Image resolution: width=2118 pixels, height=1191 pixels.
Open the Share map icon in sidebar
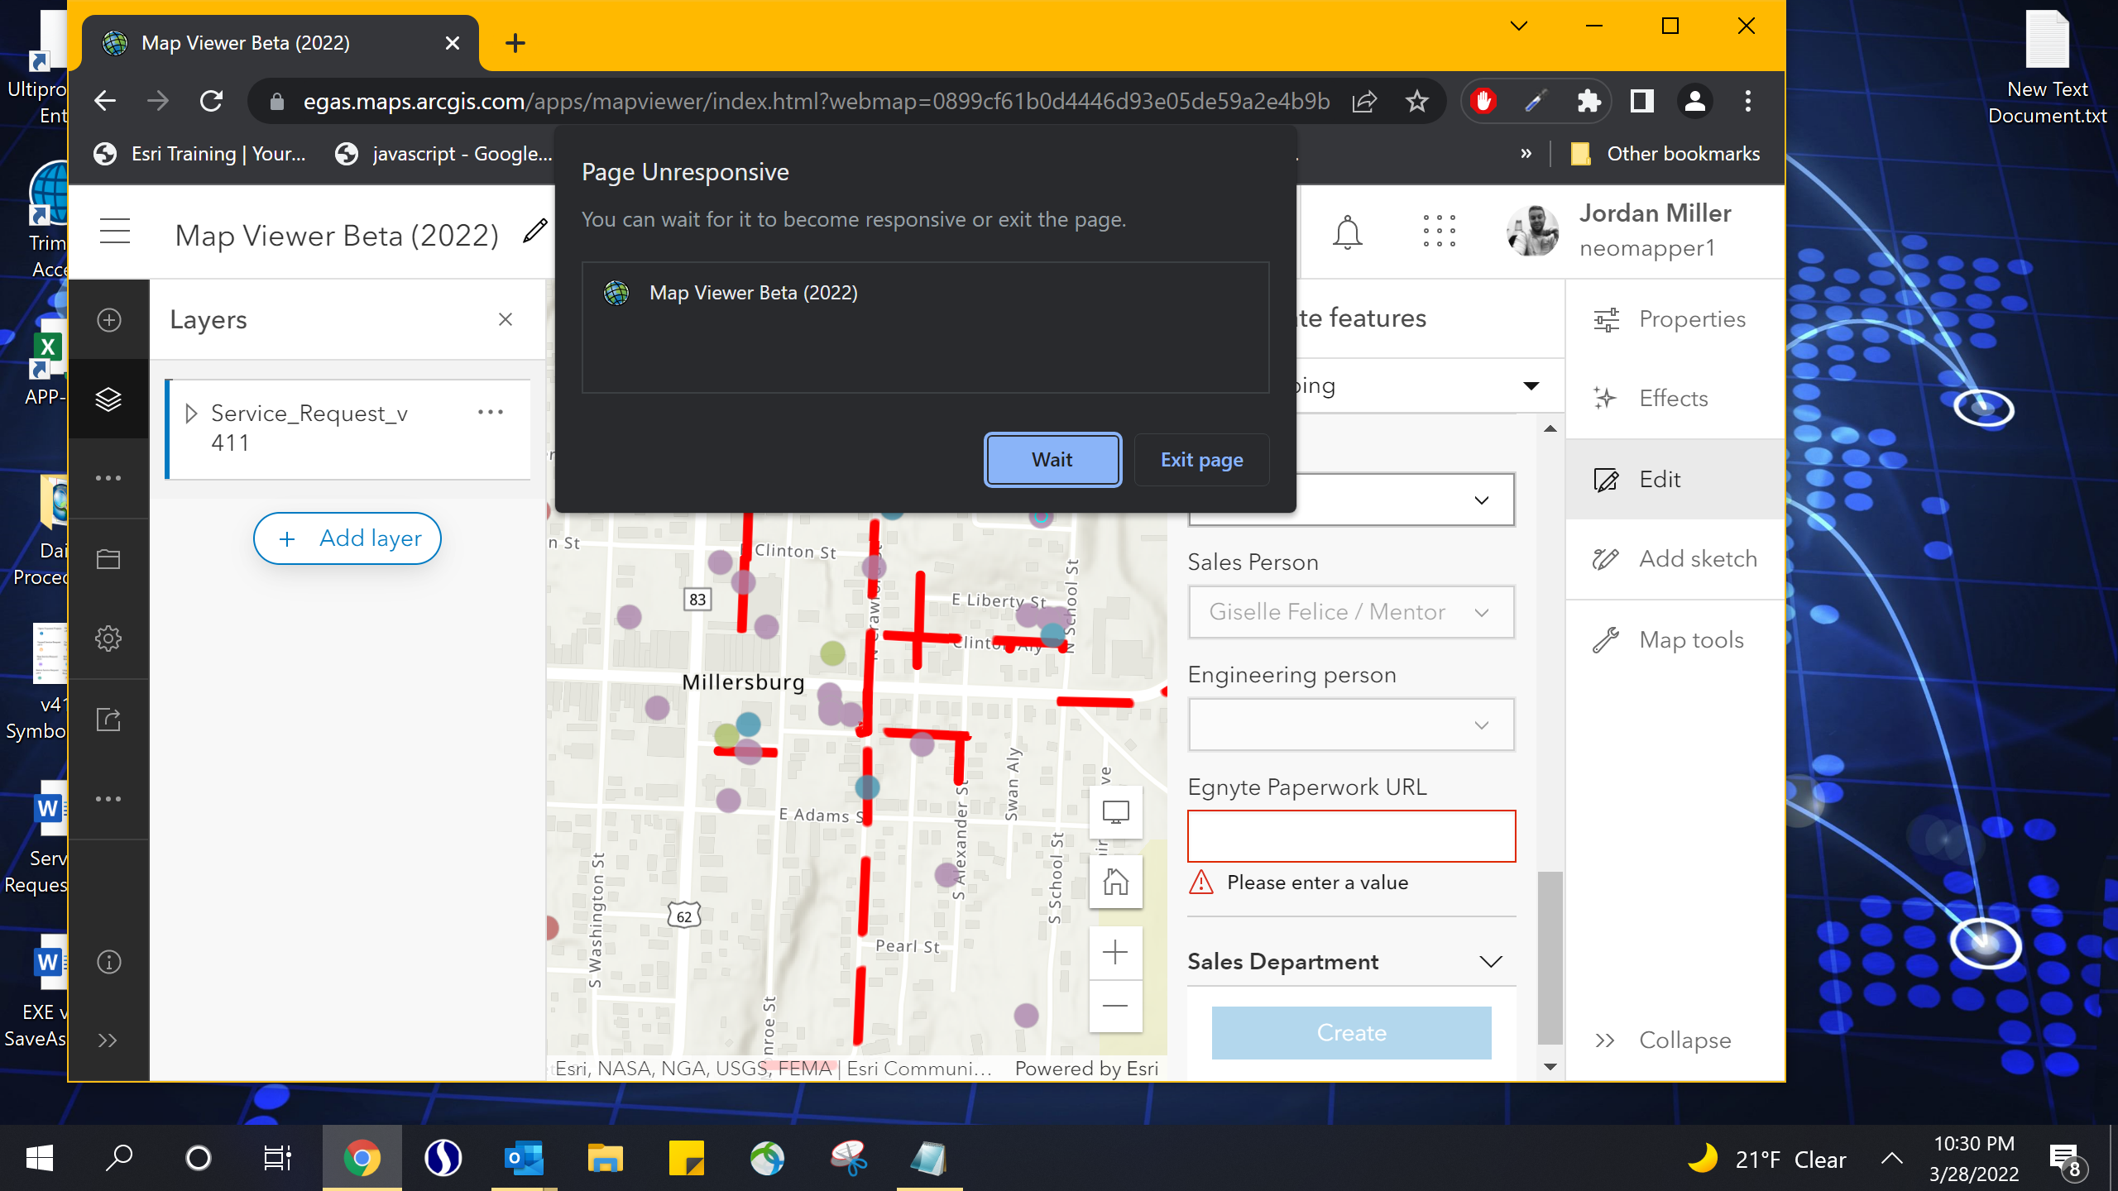pos(108,720)
